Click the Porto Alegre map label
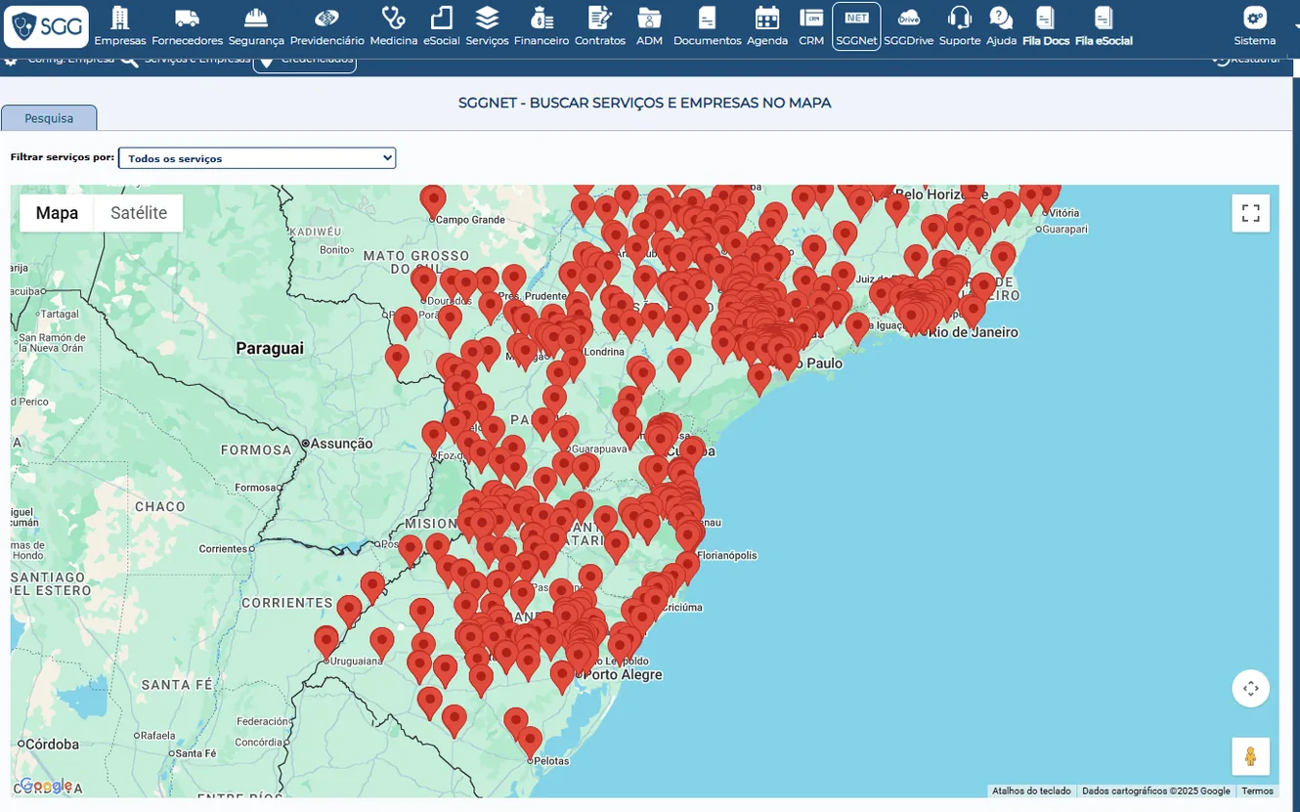Viewport: 1300px width, 812px height. point(623,674)
